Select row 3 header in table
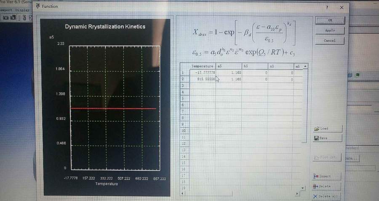 tap(183, 86)
